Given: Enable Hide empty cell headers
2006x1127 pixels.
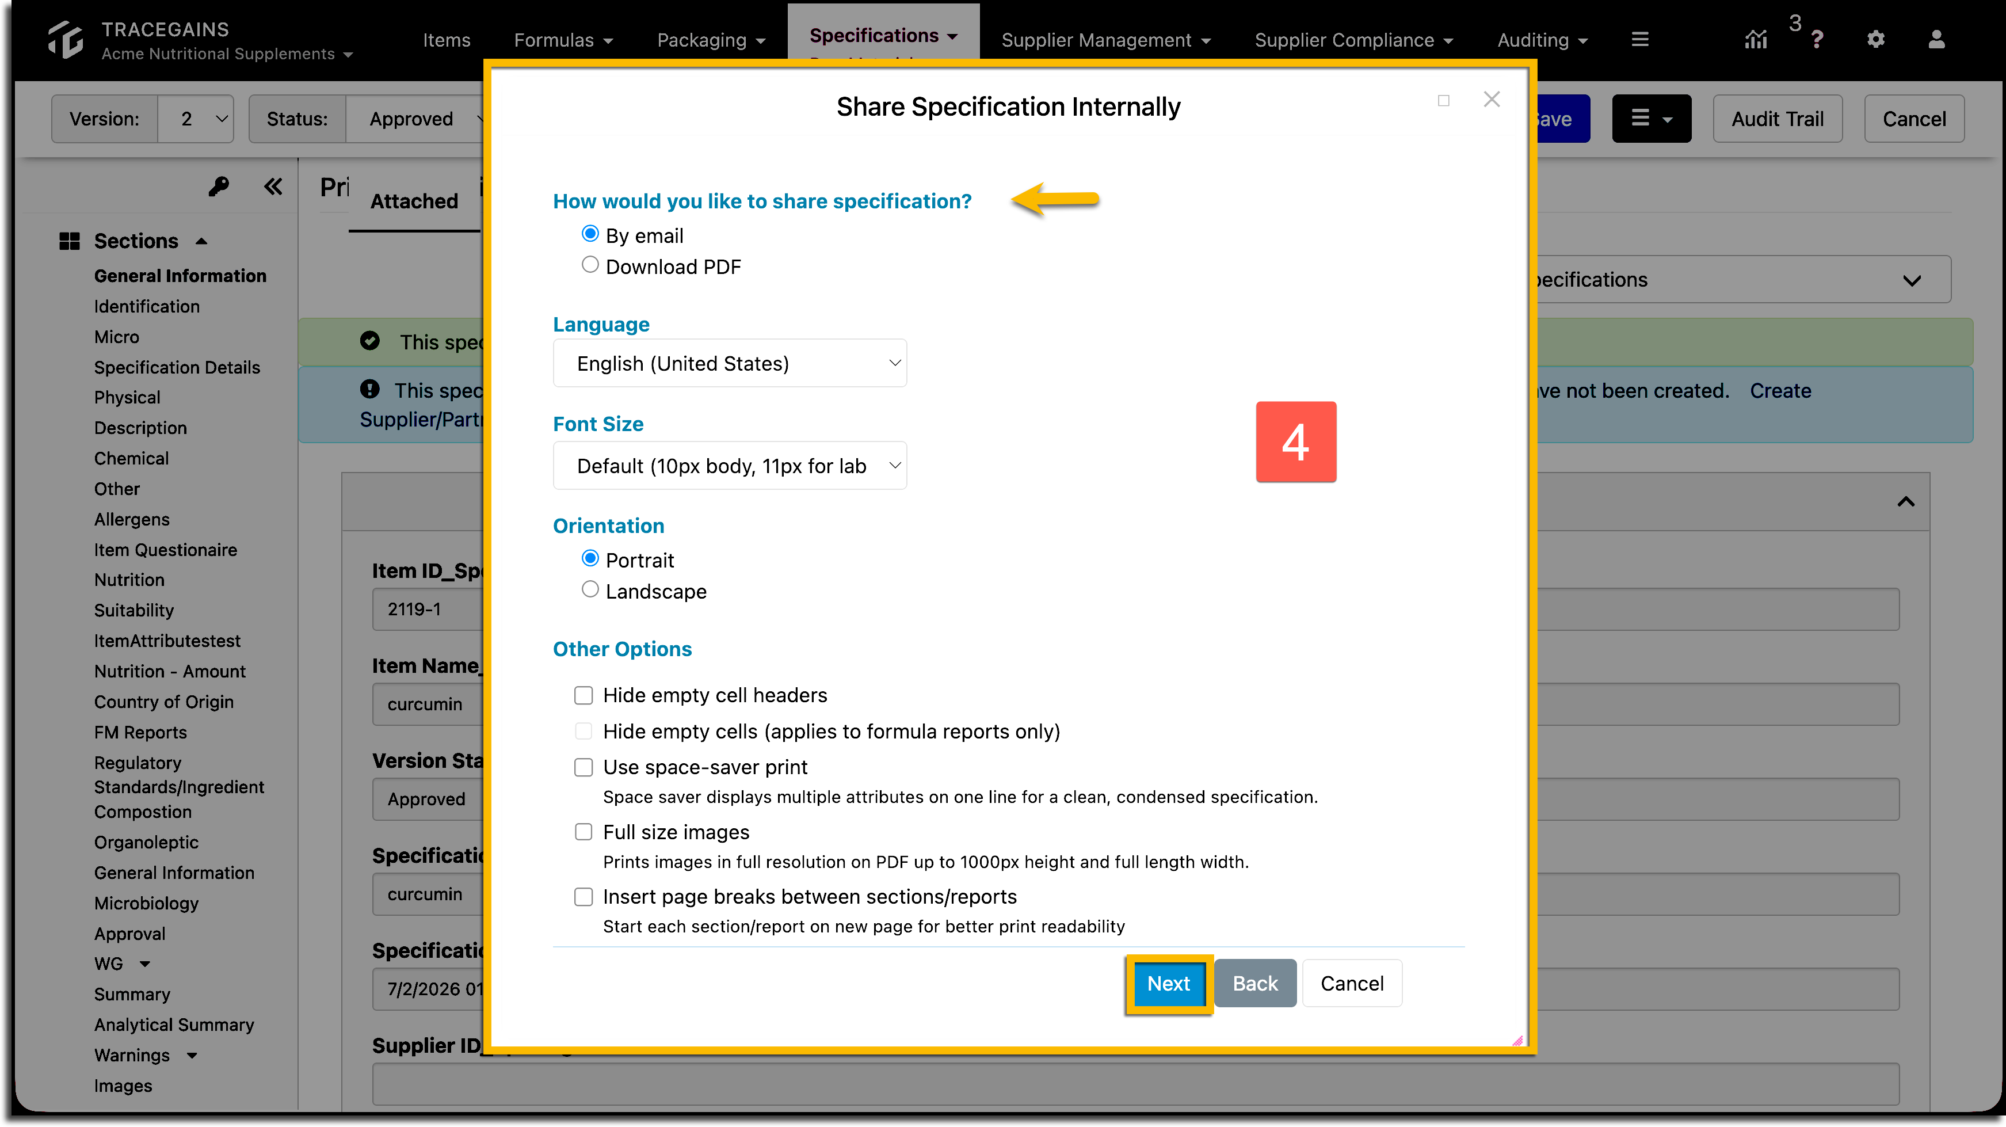Looking at the screenshot, I should coord(584,695).
